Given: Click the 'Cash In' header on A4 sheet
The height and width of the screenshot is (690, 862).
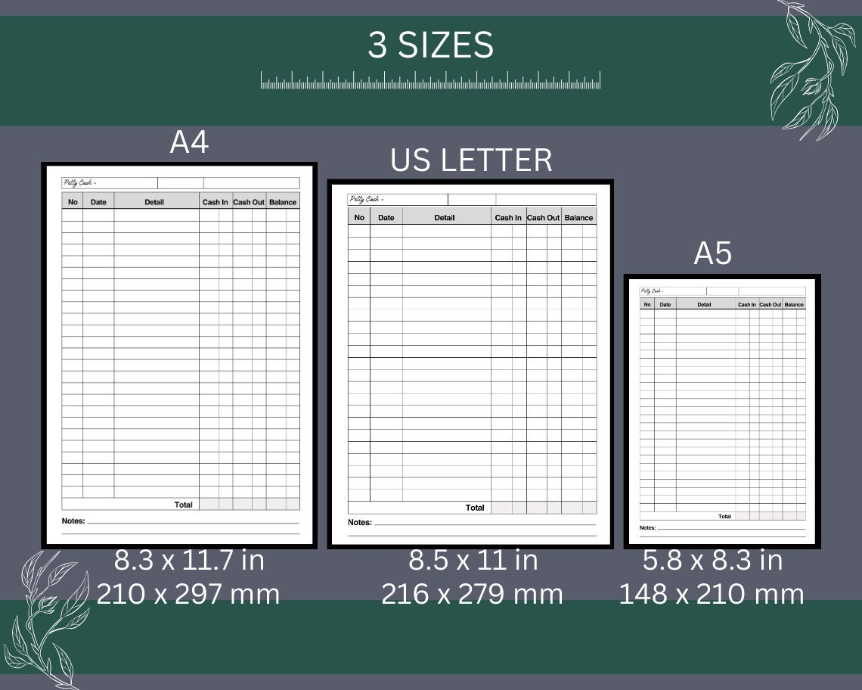Looking at the screenshot, I should point(215,202).
